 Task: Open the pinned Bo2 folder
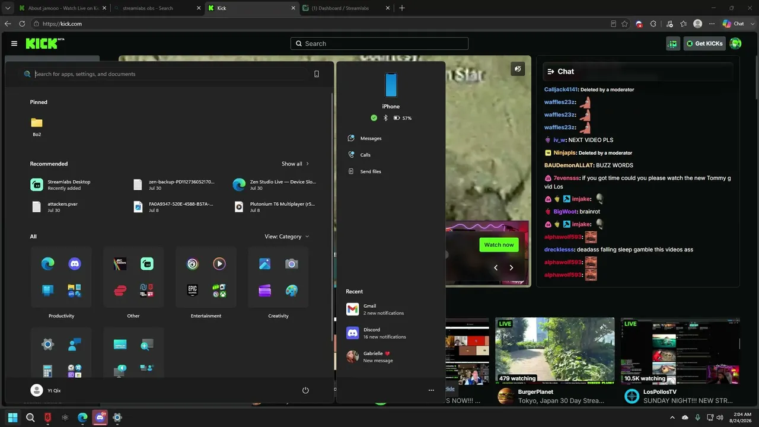click(37, 126)
